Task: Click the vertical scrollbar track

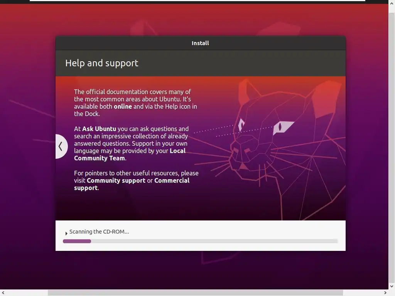Action: (392, 145)
